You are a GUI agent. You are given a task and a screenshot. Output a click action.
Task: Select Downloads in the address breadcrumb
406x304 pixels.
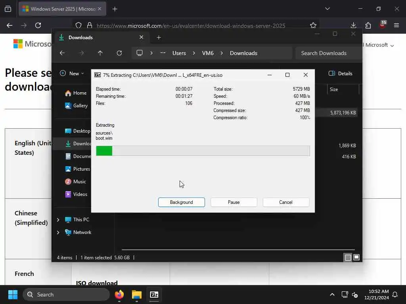pos(243,53)
